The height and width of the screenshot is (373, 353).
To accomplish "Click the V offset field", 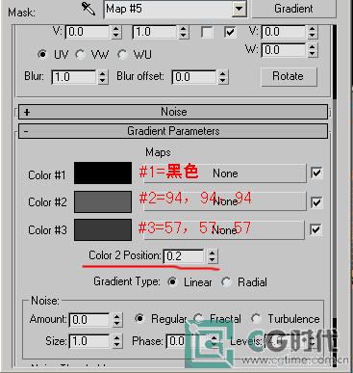I will (x=88, y=32).
